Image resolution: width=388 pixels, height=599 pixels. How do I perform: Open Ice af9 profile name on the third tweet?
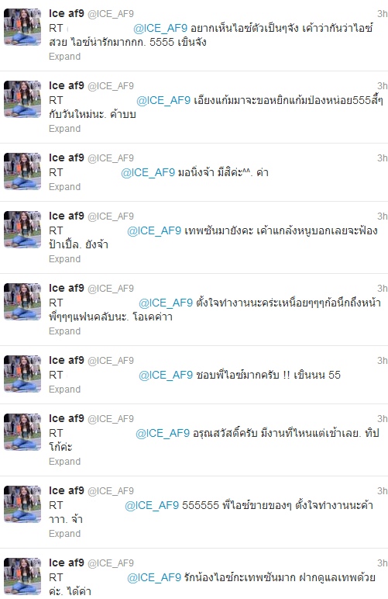coord(67,158)
